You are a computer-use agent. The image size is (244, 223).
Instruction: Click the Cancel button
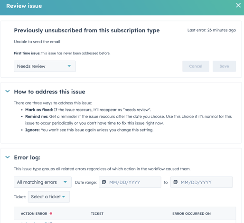click(196, 66)
